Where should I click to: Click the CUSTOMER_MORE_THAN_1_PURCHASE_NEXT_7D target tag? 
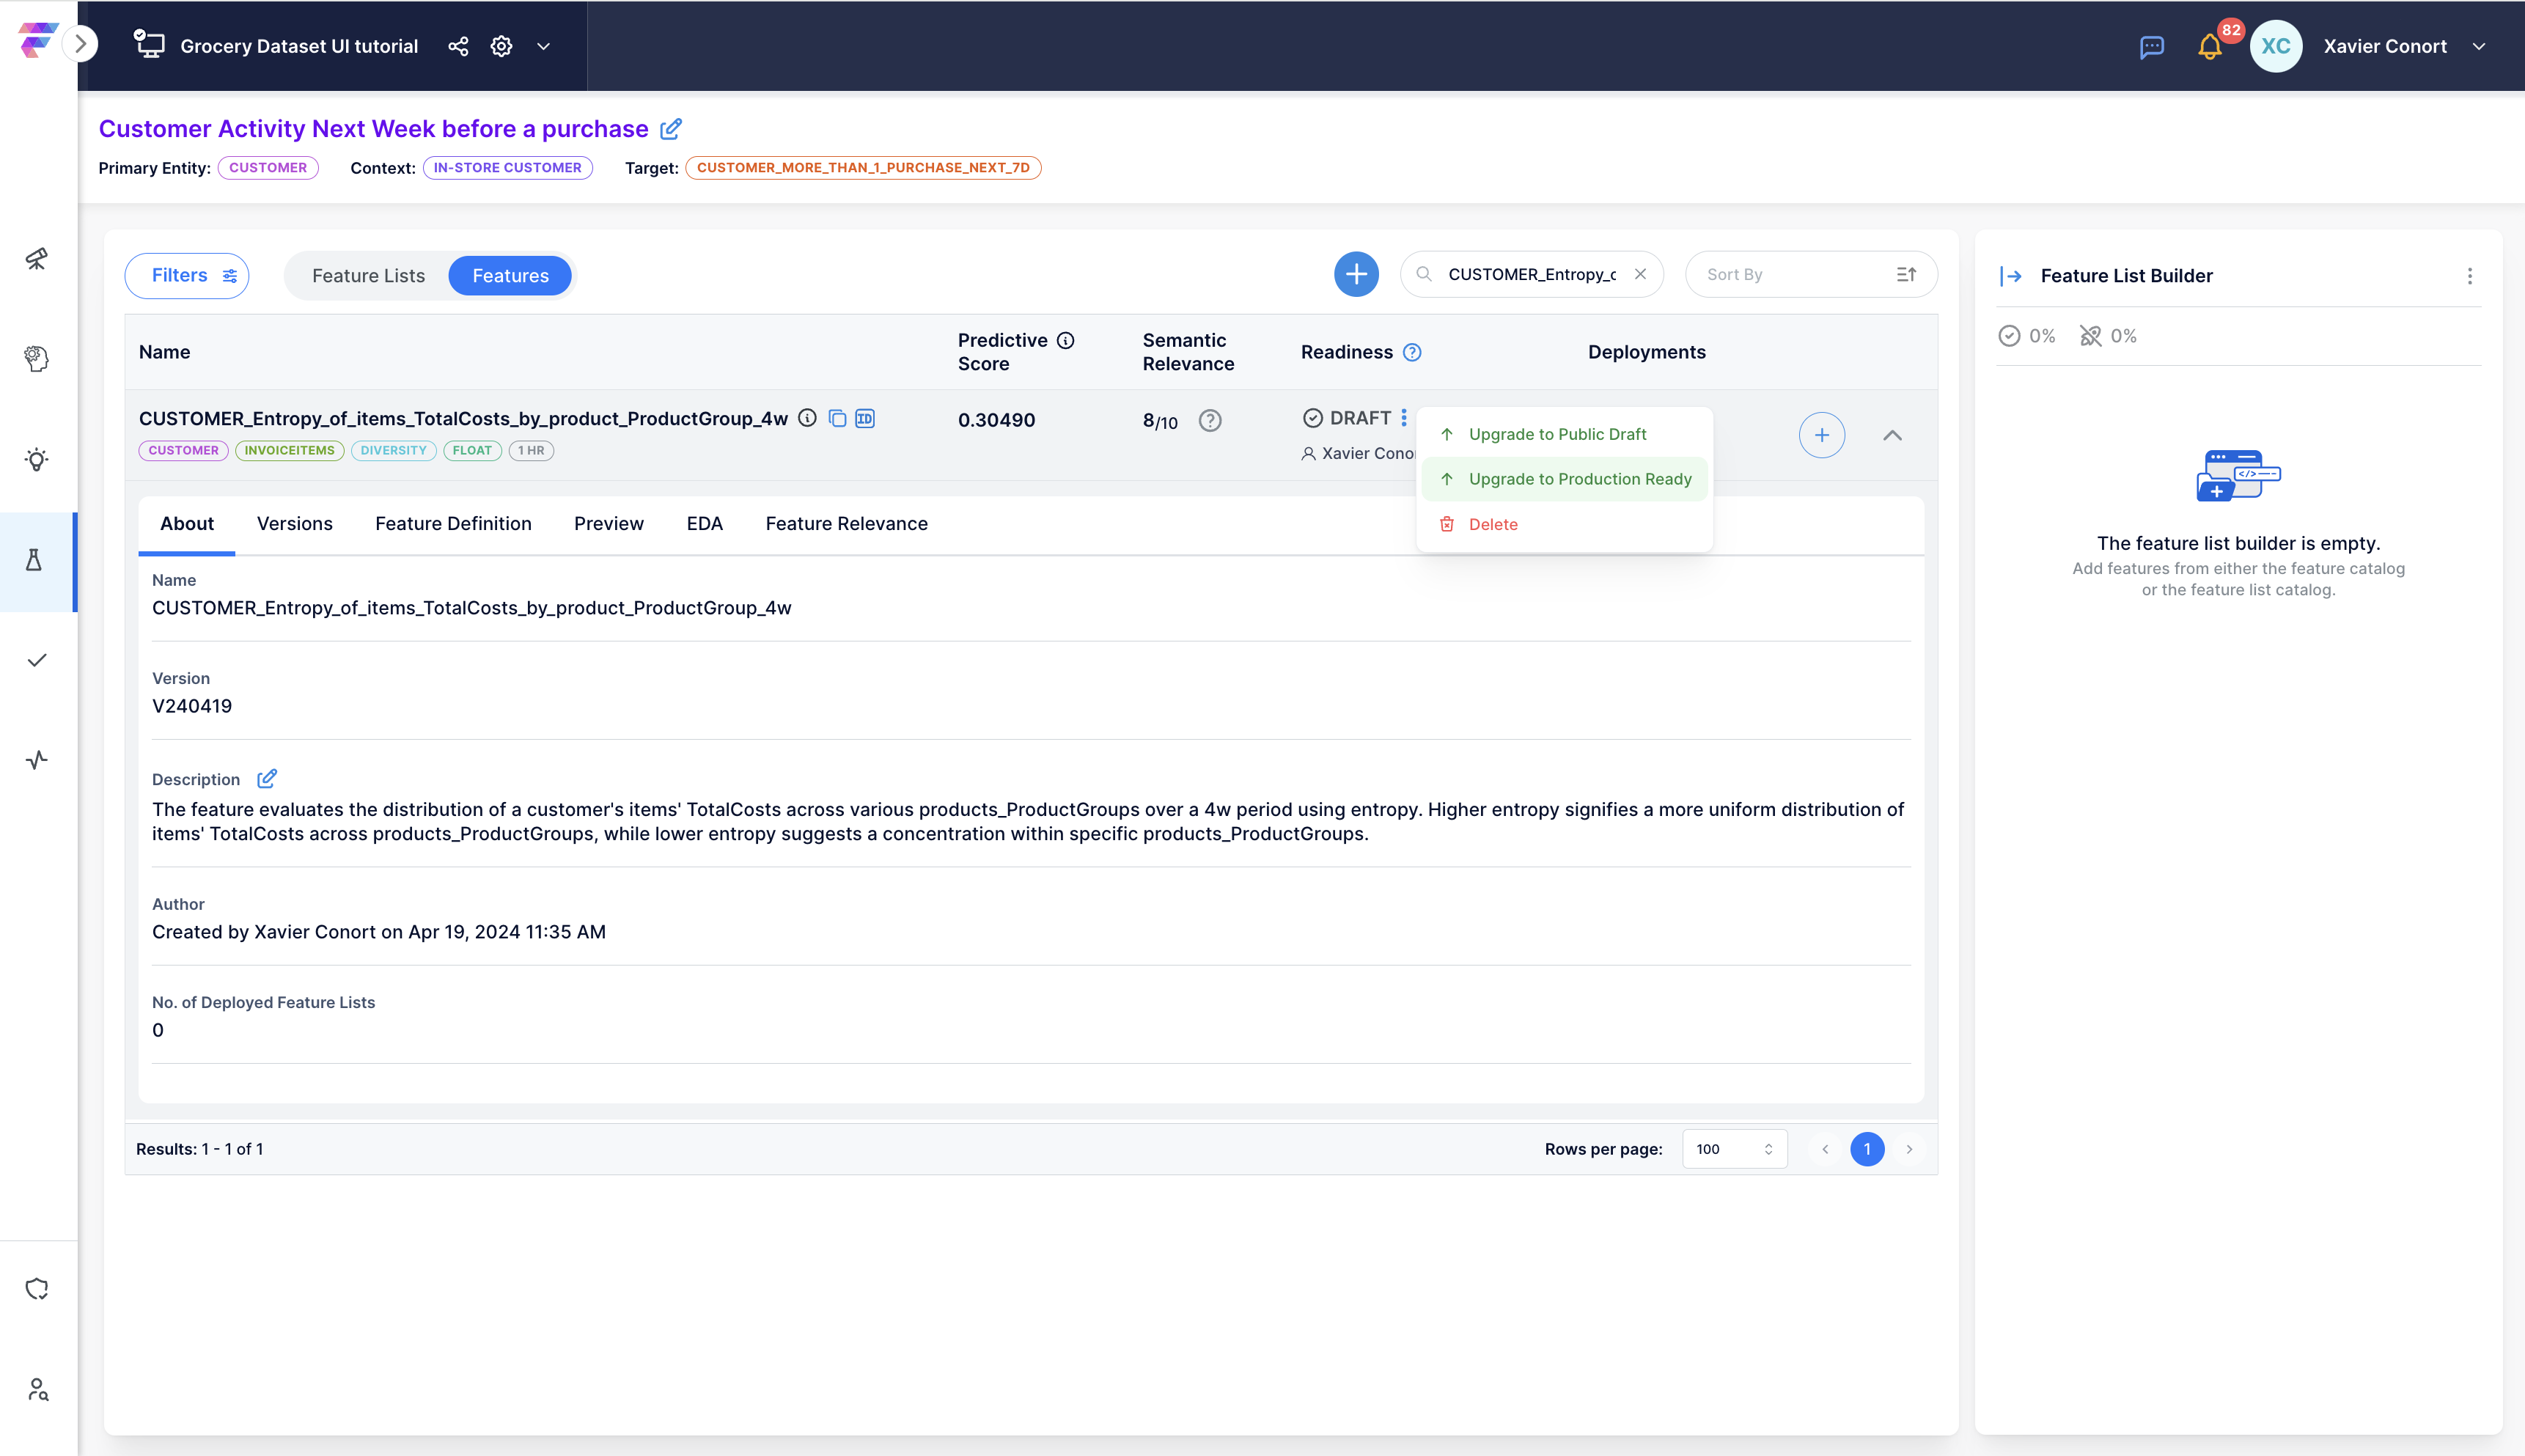click(863, 167)
